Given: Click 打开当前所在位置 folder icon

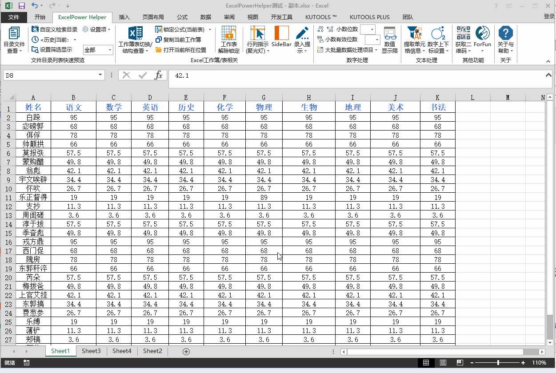Looking at the screenshot, I should point(159,50).
